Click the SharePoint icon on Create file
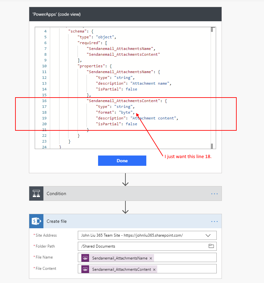The width and height of the screenshot is (264, 283). (36, 222)
